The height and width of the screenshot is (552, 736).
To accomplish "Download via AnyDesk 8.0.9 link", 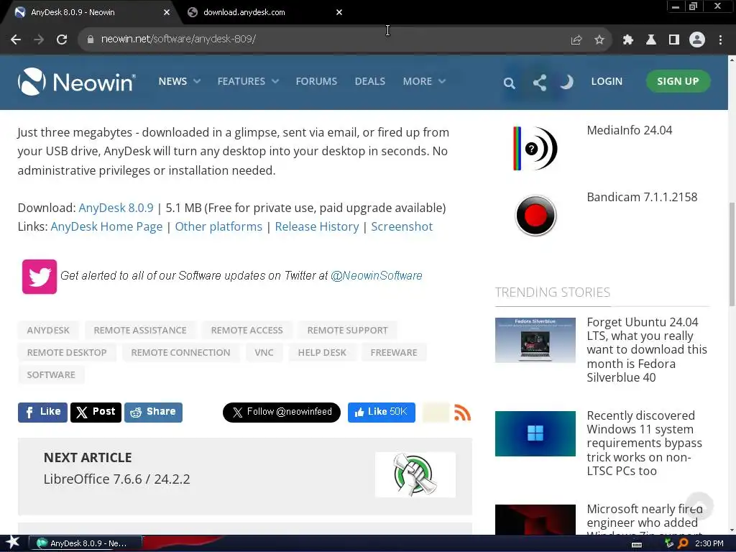I will (116, 208).
